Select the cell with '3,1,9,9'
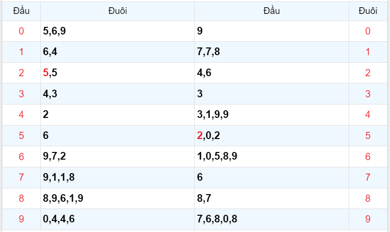The image size is (390, 232). coord(213,115)
